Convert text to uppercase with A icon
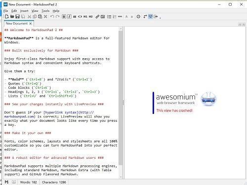This screenshot has width=247, height=185. click(x=126, y=16)
